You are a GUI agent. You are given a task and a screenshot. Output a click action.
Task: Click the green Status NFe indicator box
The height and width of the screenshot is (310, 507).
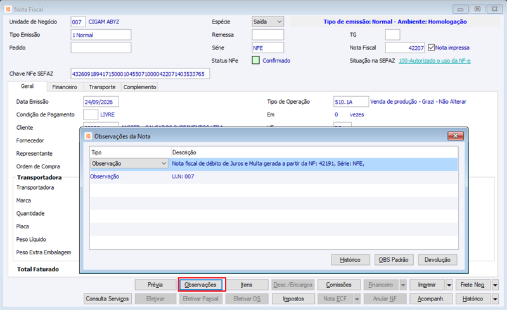coord(255,60)
